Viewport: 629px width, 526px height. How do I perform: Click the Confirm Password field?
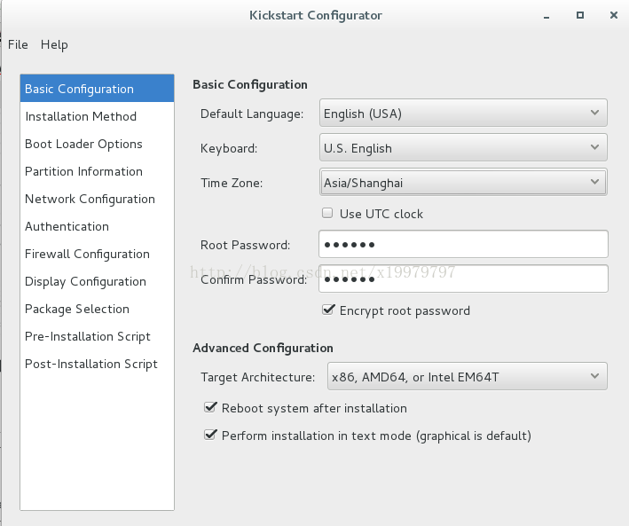click(463, 279)
